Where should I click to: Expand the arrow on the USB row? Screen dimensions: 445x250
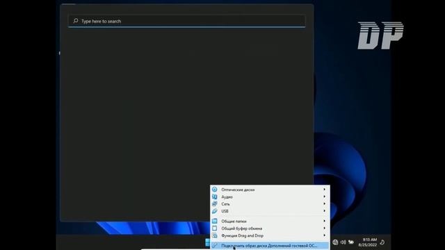[x=325, y=211]
